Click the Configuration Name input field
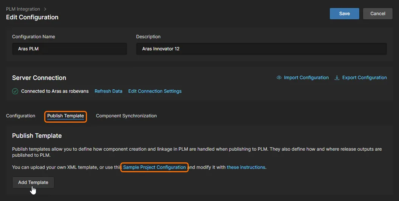The image size is (399, 201). [70, 49]
